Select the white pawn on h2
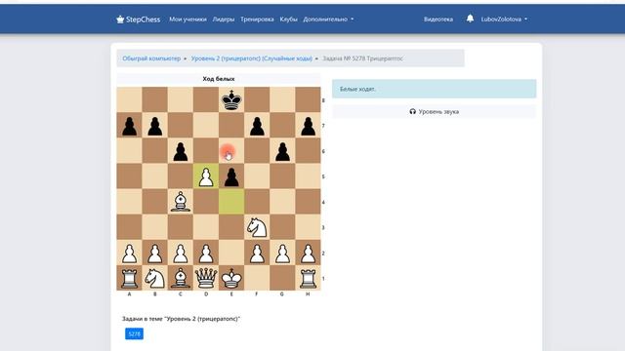The width and height of the screenshot is (625, 351). pos(309,253)
